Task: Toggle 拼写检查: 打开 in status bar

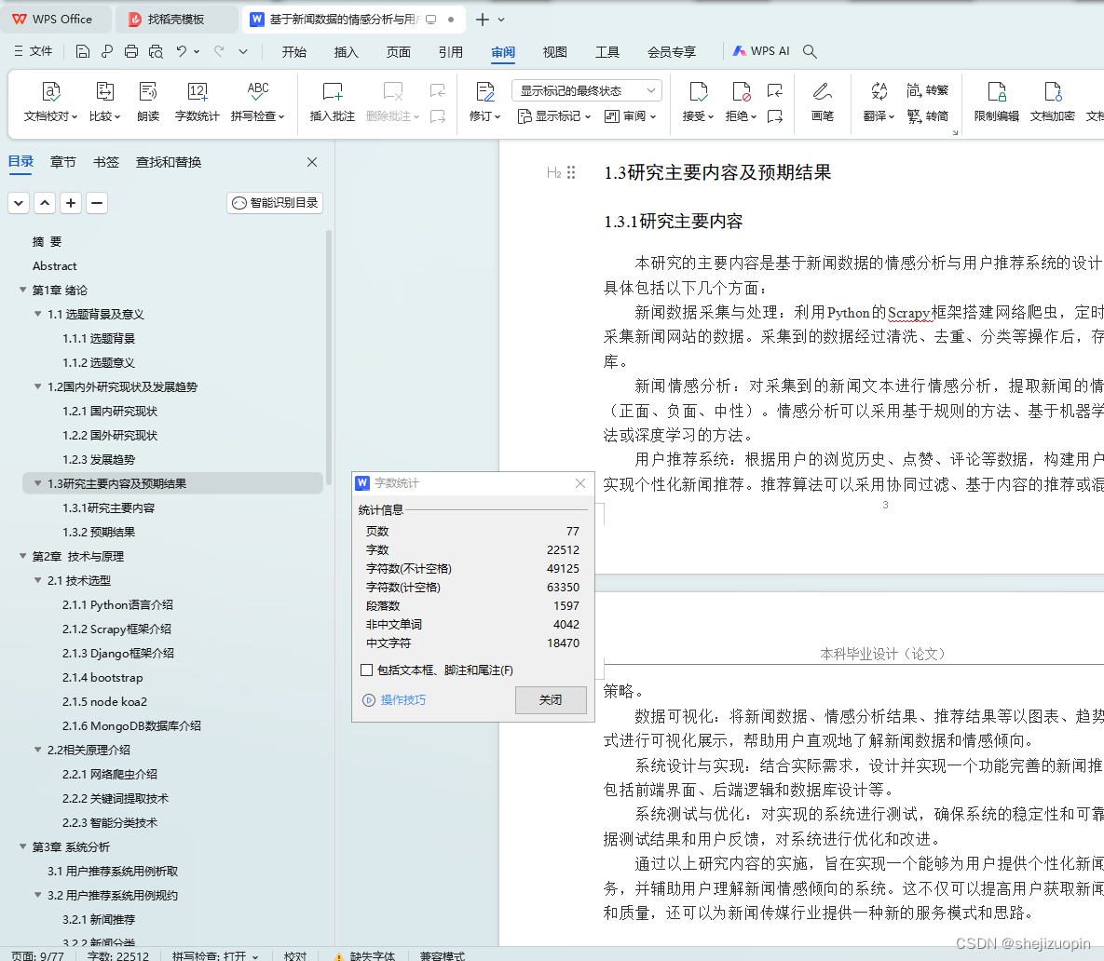Action: click(x=215, y=955)
